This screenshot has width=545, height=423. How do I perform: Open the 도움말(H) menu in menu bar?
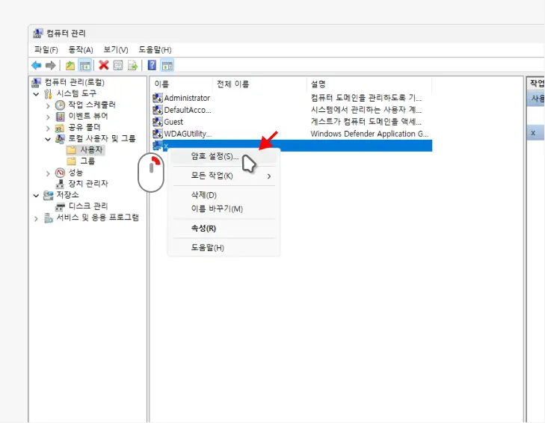155,50
